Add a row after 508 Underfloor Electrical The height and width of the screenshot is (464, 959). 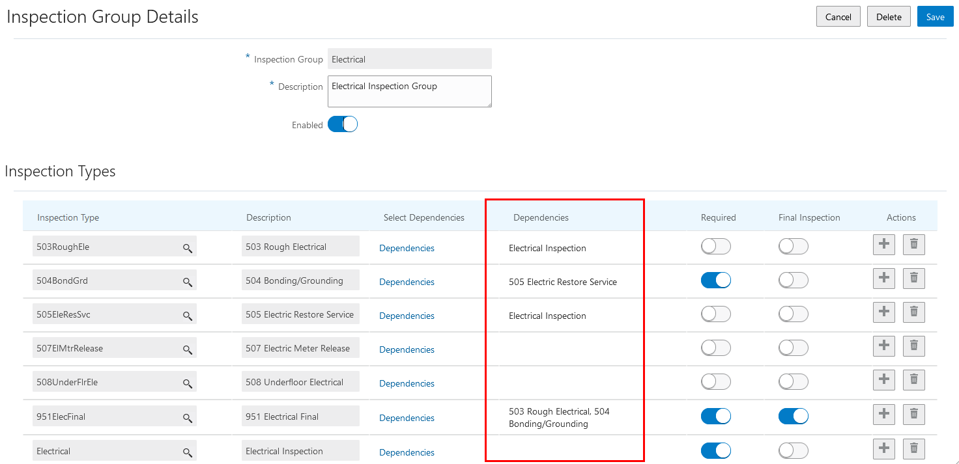[x=883, y=379]
